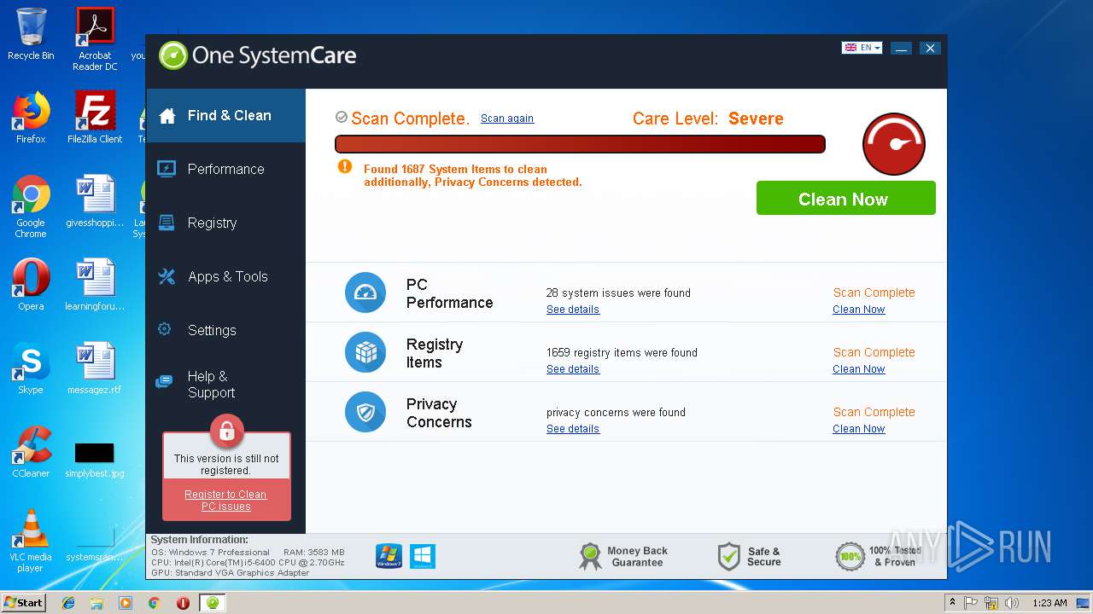
Task: Click the red scan progress bar
Action: 580,144
